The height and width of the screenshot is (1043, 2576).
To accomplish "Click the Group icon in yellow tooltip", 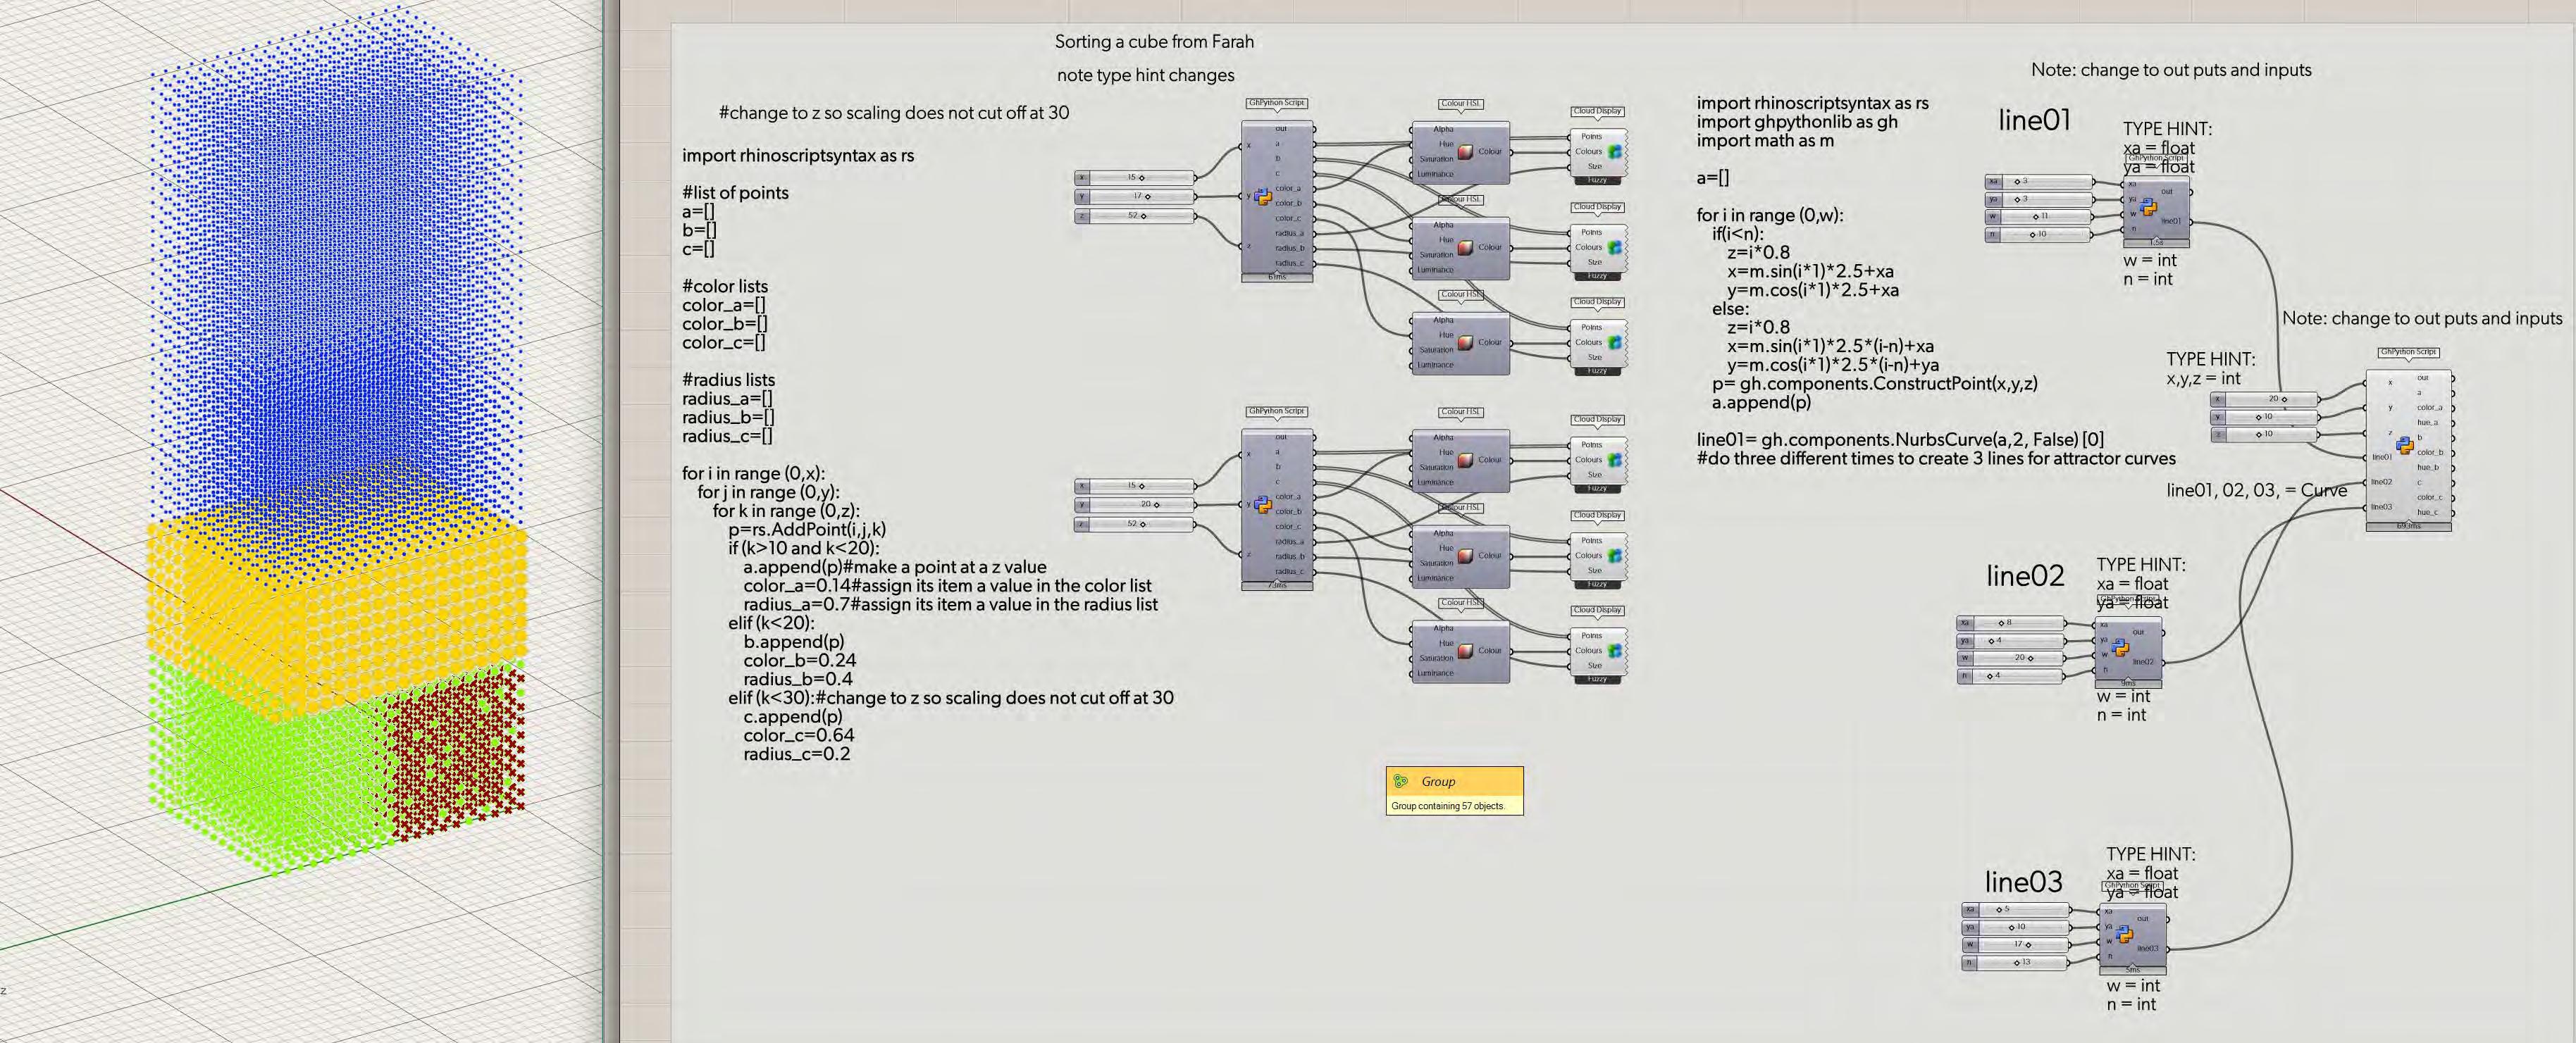I will pos(1401,781).
